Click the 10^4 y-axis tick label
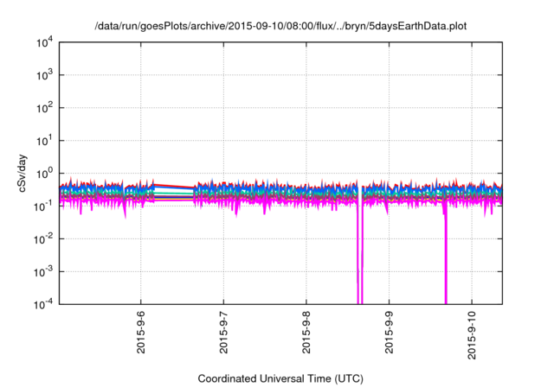 coord(44,42)
